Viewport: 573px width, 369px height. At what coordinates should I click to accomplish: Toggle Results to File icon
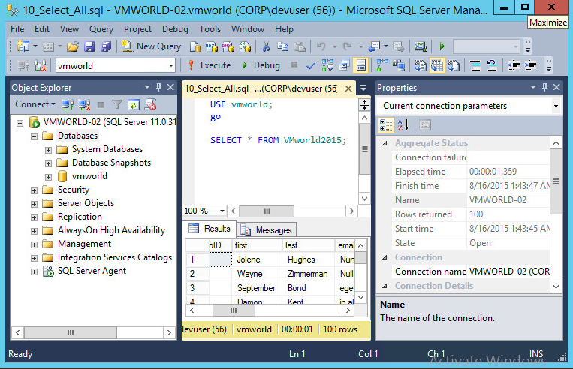[x=454, y=66]
